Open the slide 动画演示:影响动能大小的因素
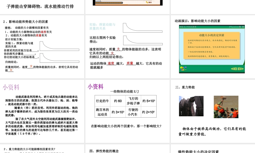 [x=213, y=47]
